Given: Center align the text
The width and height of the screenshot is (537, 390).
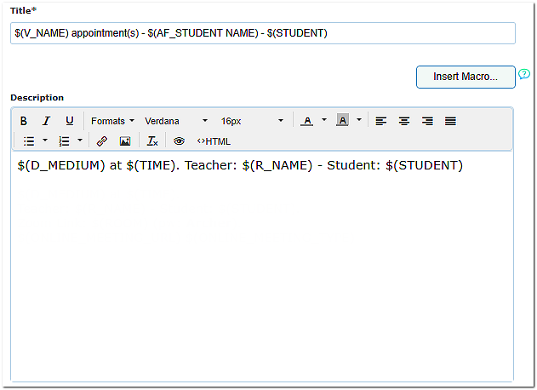Looking at the screenshot, I should pyautogui.click(x=404, y=121).
